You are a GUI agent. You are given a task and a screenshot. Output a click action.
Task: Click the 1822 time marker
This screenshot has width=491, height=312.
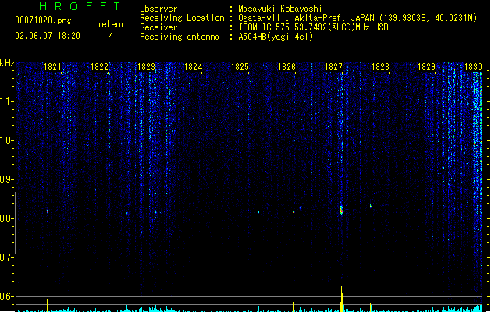coord(99,67)
